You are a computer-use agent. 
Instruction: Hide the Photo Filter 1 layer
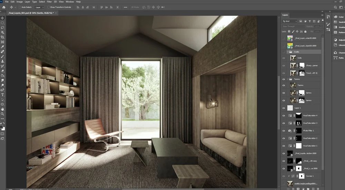pos(284,131)
